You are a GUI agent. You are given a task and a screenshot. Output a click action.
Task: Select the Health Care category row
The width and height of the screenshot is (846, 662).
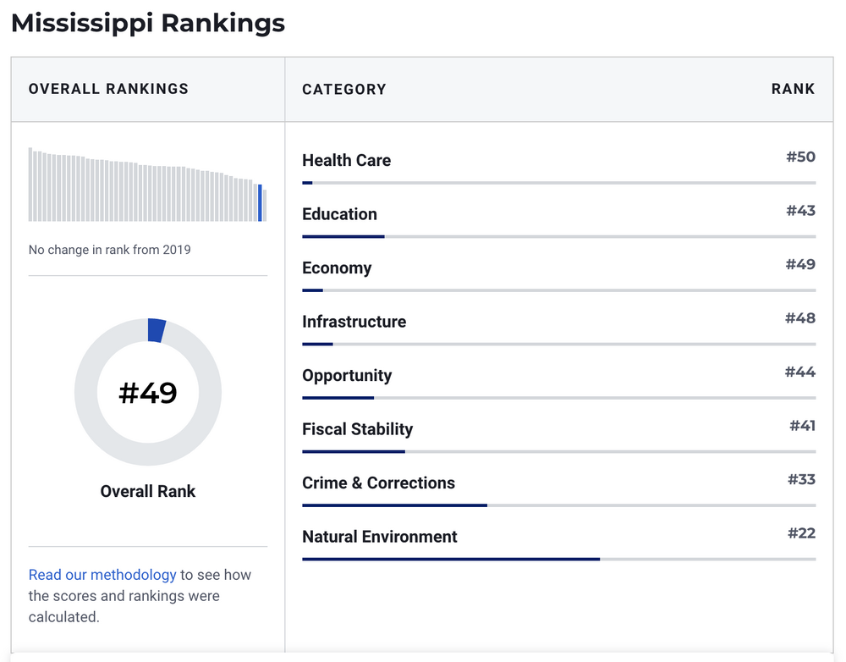[x=346, y=160]
